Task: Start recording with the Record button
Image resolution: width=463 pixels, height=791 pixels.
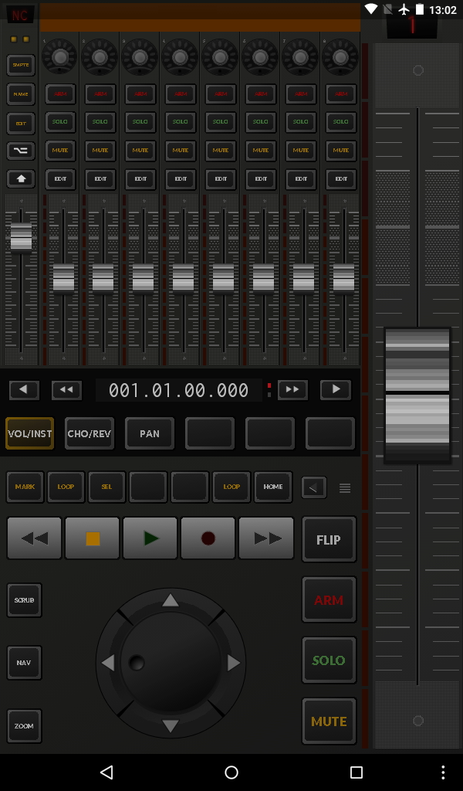Action: pyautogui.click(x=208, y=538)
